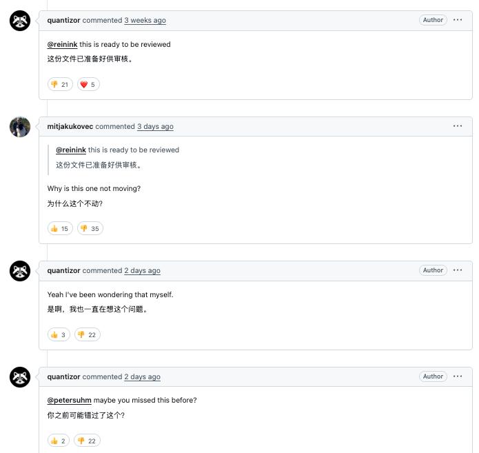Open three-dot menu on 'wondering that myself' comment
The width and height of the screenshot is (479, 453).
point(458,270)
